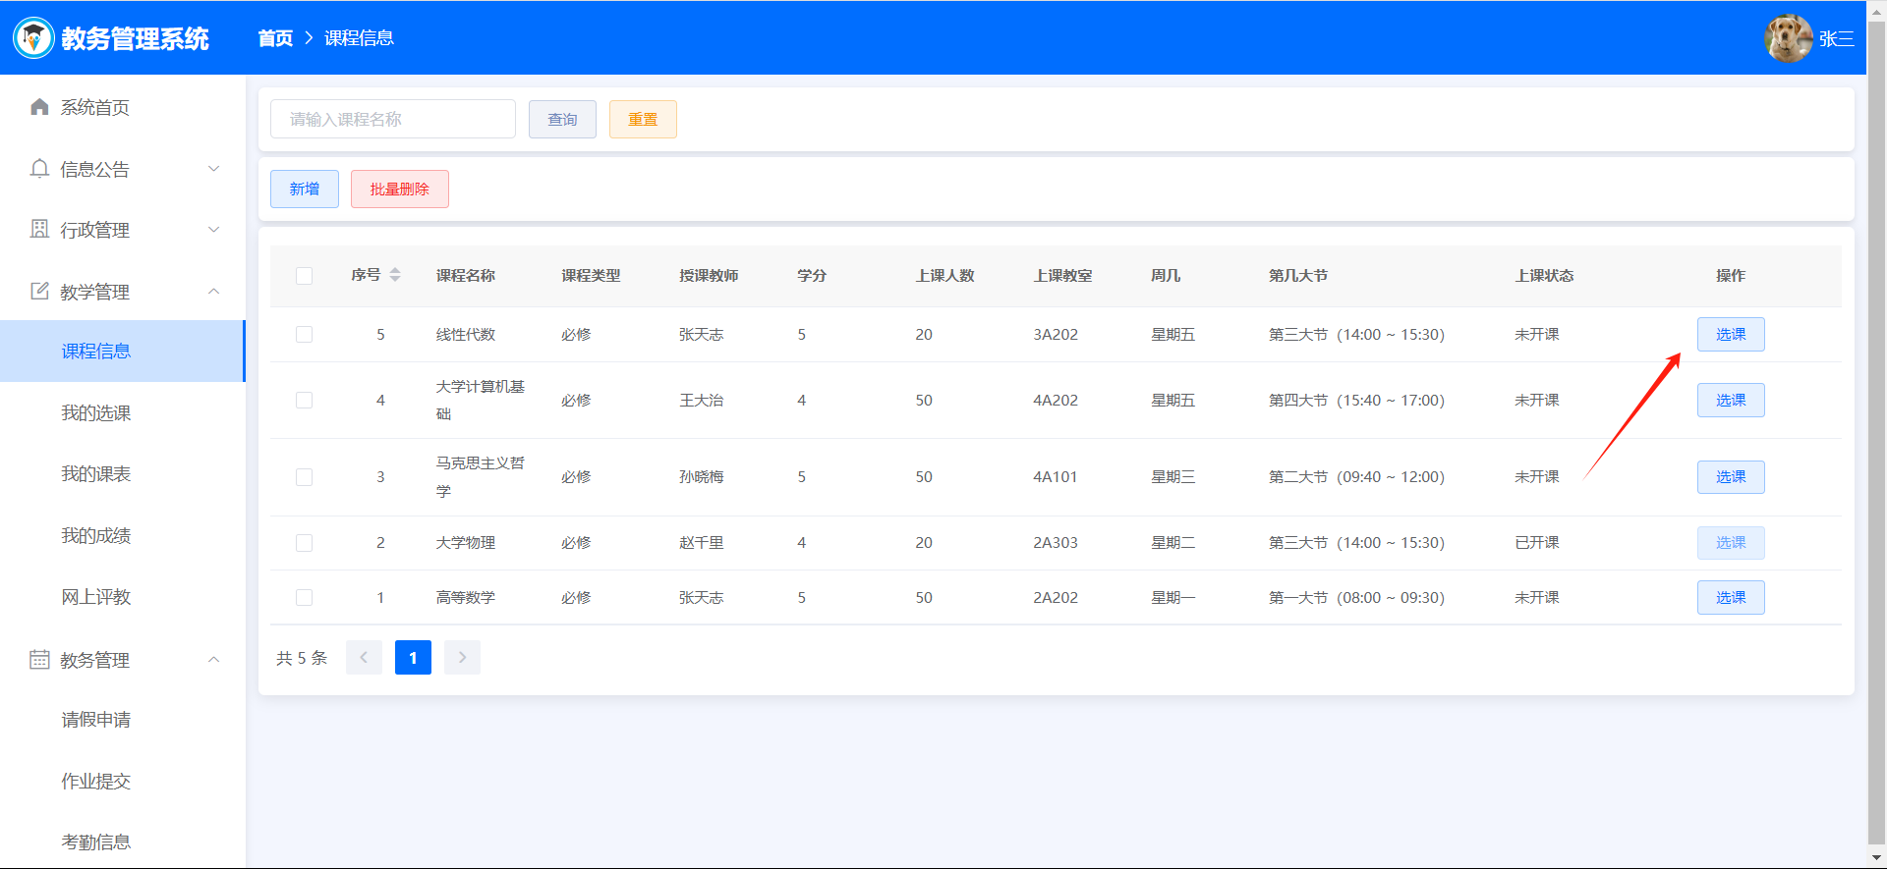
Task: Select 课程信息 in the sidebar
Action: (x=123, y=351)
